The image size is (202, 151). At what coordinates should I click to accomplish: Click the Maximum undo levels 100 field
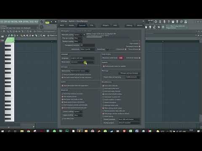(121, 58)
